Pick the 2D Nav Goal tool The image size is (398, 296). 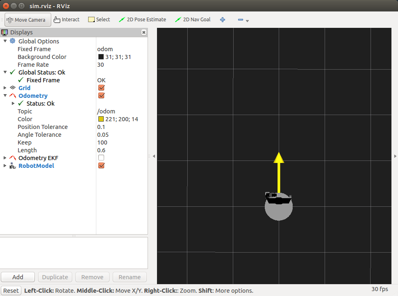pos(193,20)
